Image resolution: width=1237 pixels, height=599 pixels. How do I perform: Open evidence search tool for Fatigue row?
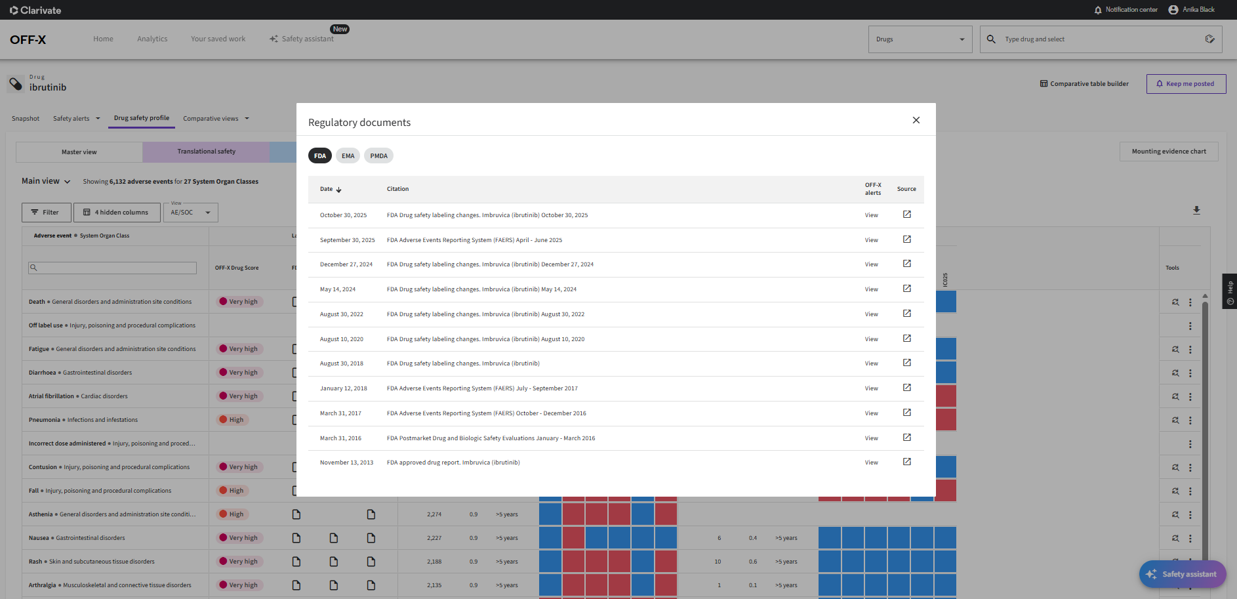click(1175, 350)
